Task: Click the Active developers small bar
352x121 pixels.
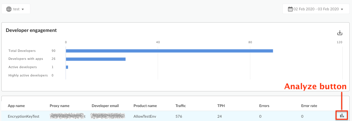Action: click(x=67, y=67)
